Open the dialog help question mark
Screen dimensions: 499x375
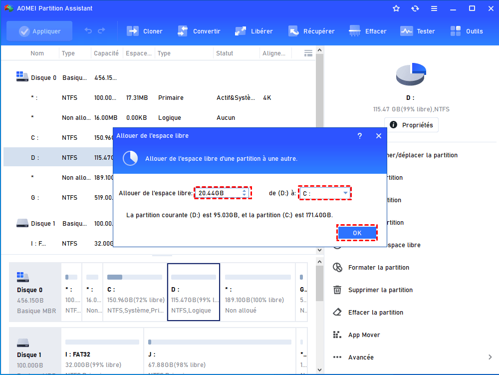click(x=360, y=136)
